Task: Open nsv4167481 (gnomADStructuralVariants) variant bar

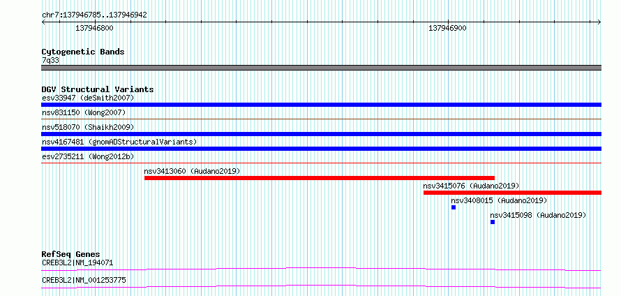Action: tap(321, 149)
